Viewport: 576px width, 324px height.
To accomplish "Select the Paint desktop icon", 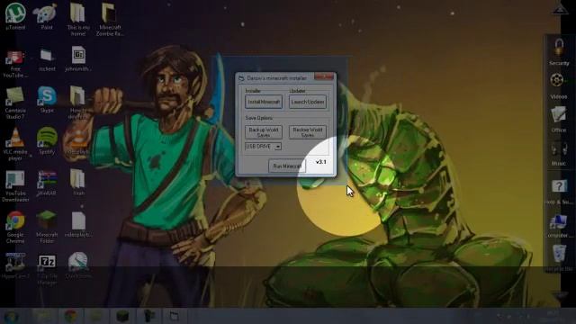I will pos(47,16).
